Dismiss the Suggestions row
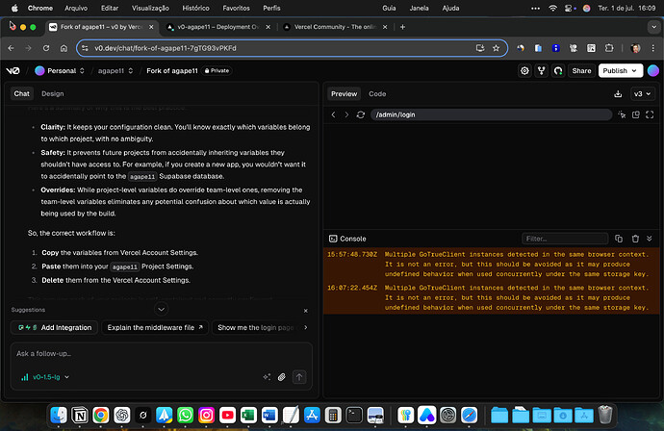 tap(306, 311)
